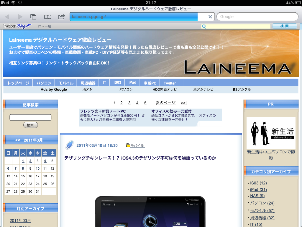Click the 次のページ link
Screen dimensions: 302x227
pos(166,103)
